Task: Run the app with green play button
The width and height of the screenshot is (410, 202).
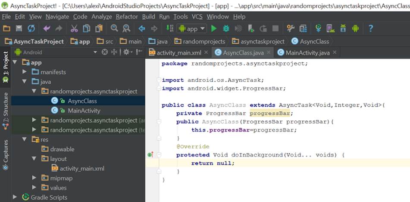Action: 214,28
